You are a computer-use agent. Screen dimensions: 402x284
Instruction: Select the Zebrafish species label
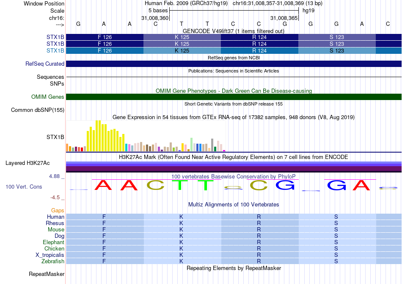pyautogui.click(x=53, y=261)
